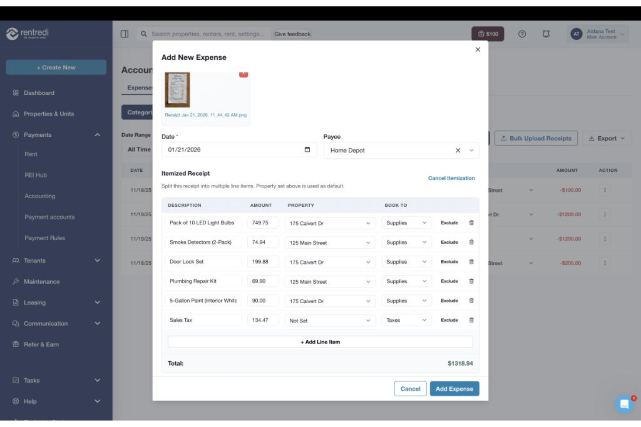Collapse the sidebar using the panel toggle icon

pos(124,33)
